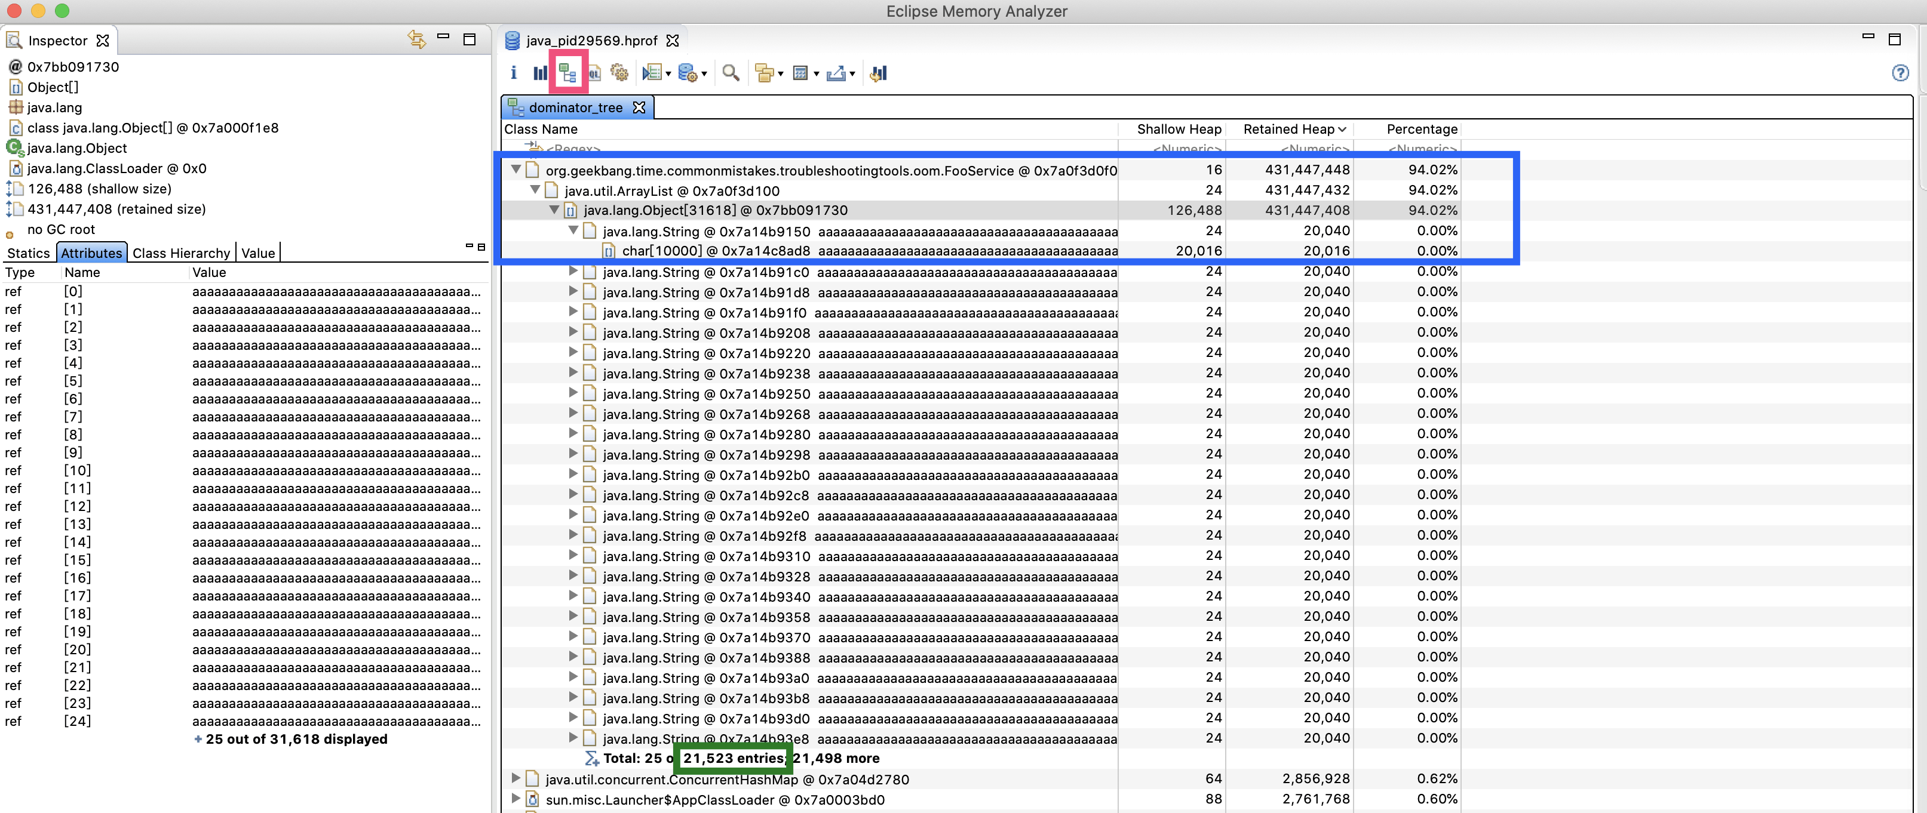Click '25 out of 31,618 displayed' to show more

point(296,738)
